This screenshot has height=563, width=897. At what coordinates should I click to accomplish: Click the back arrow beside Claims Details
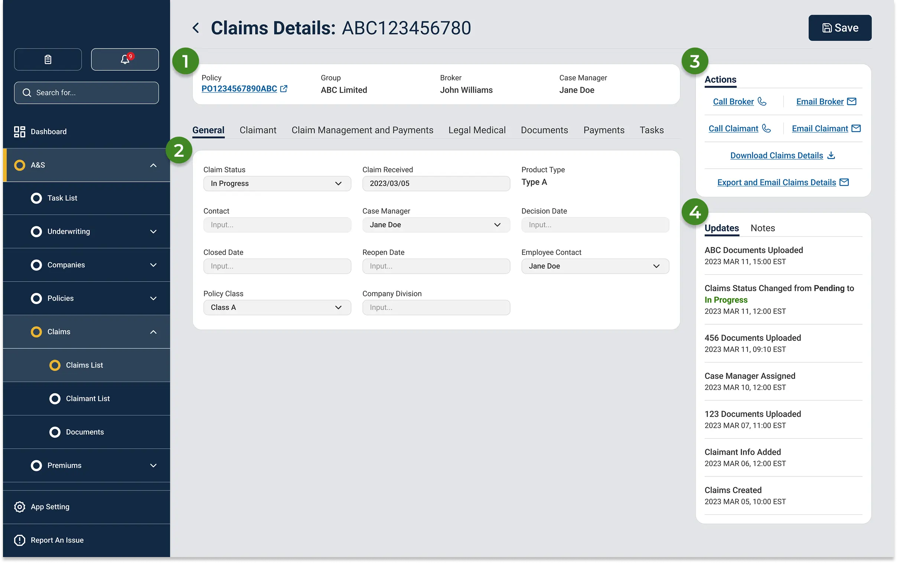196,28
